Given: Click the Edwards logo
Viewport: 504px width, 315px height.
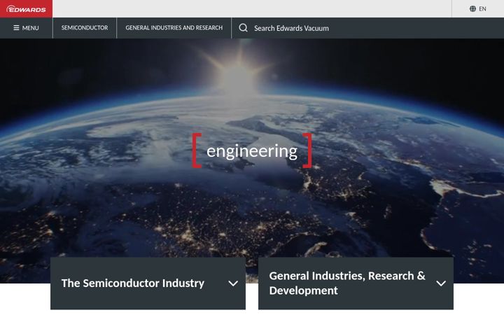Looking at the screenshot, I should [26, 8].
